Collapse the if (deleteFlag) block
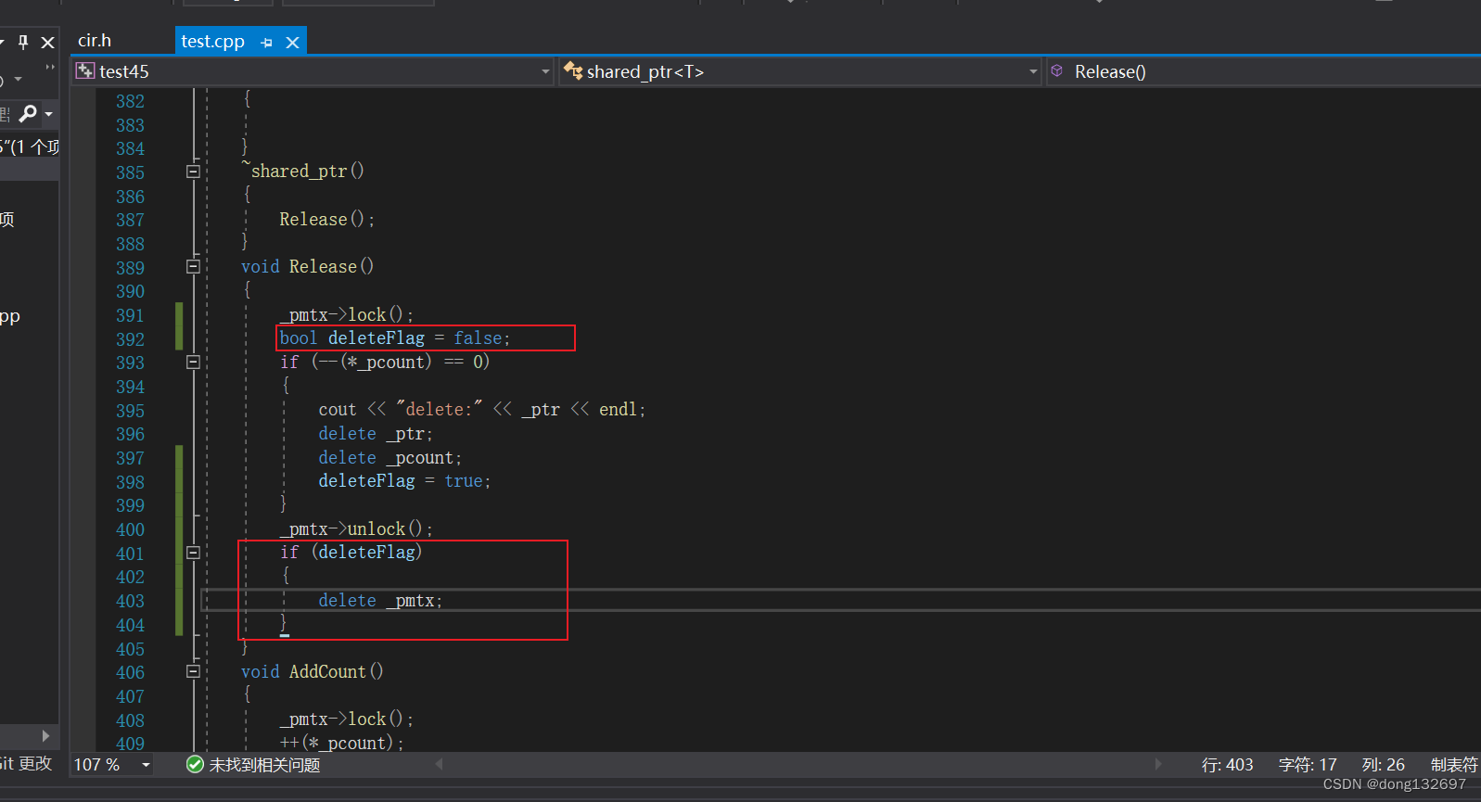This screenshot has width=1481, height=802. tap(193, 553)
